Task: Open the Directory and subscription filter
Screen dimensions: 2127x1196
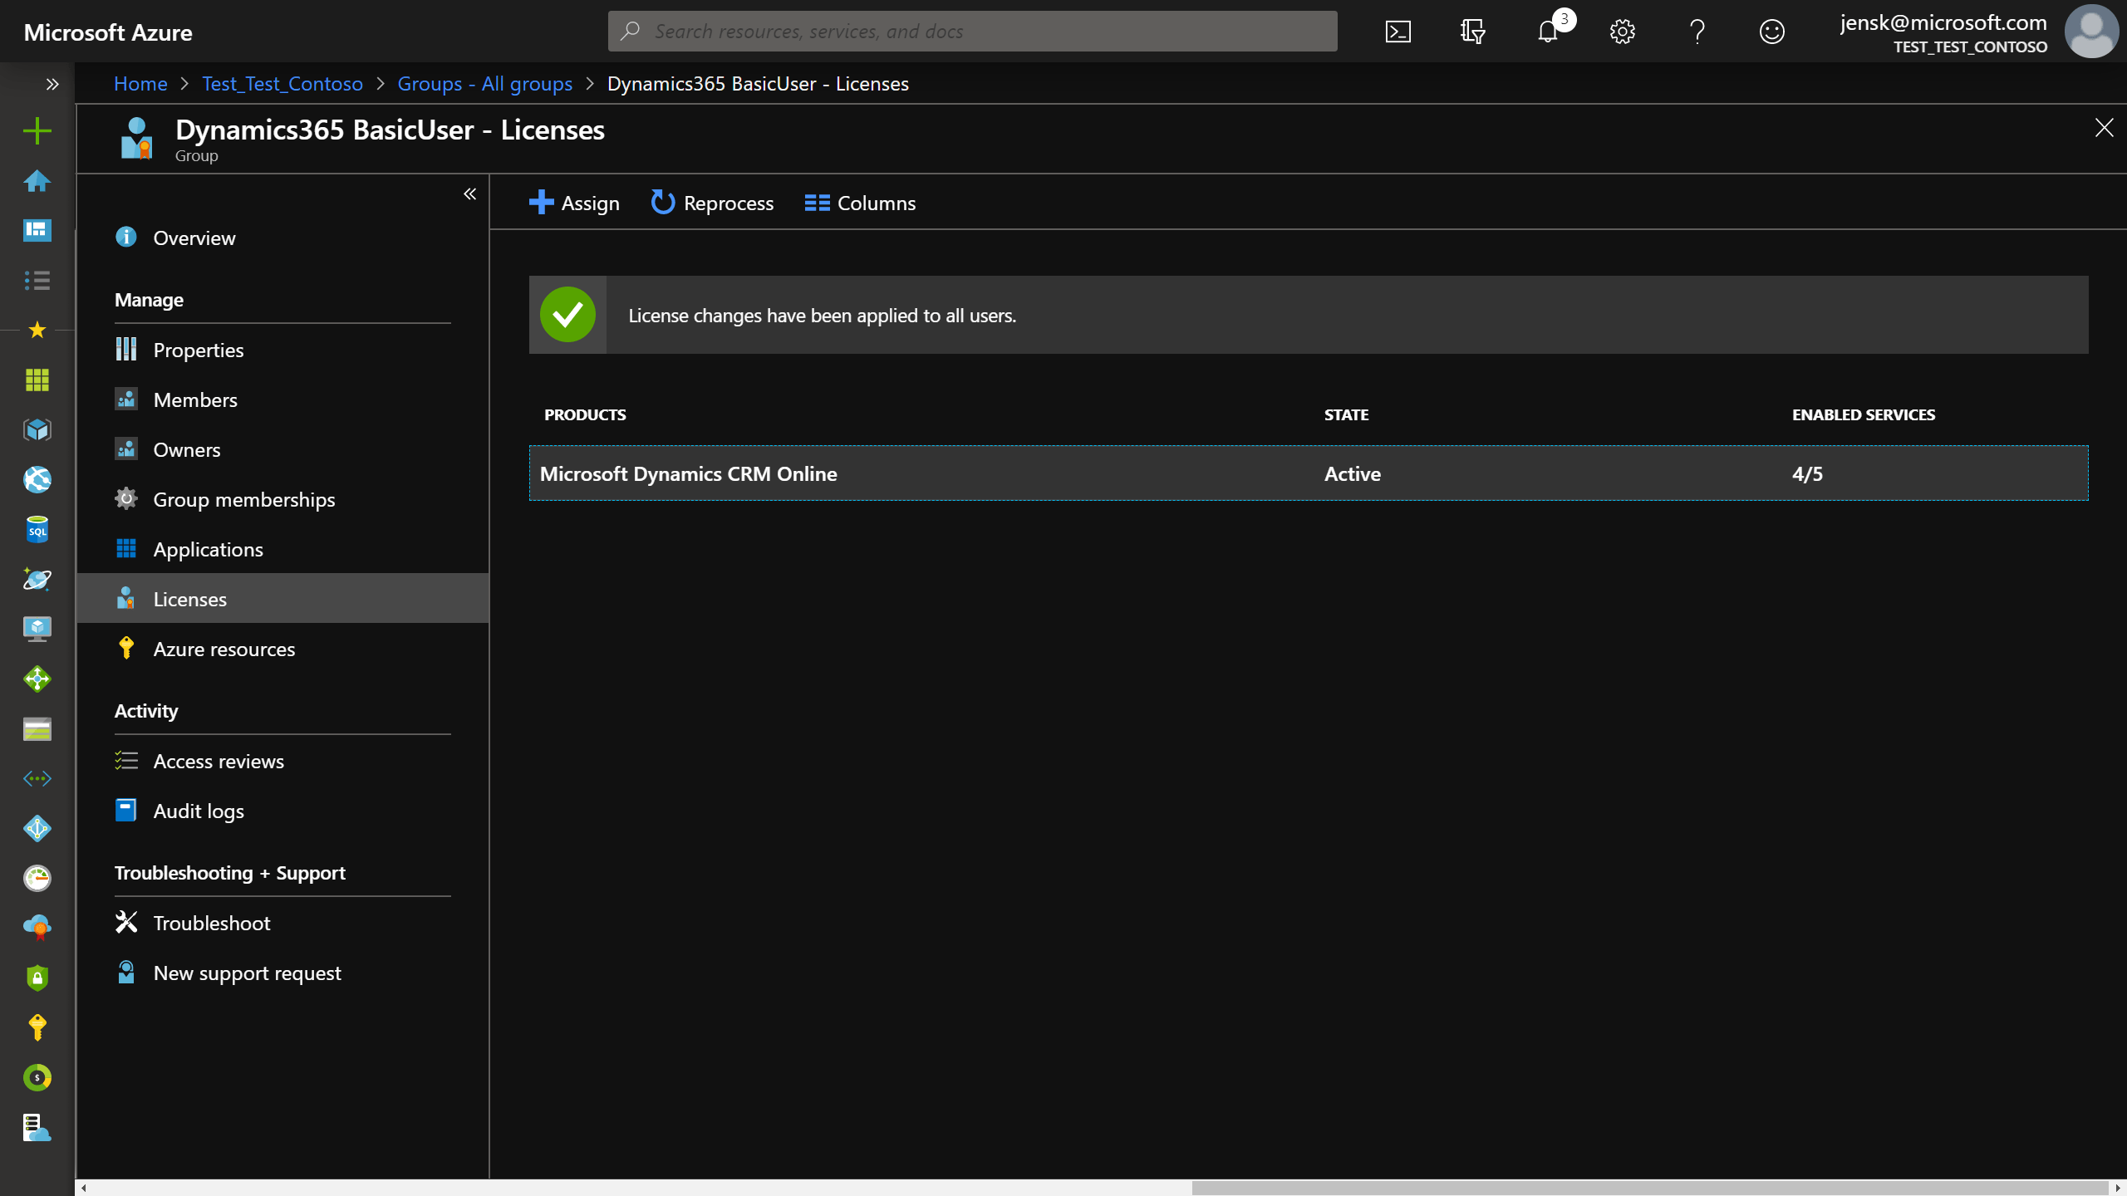Action: [1473, 32]
